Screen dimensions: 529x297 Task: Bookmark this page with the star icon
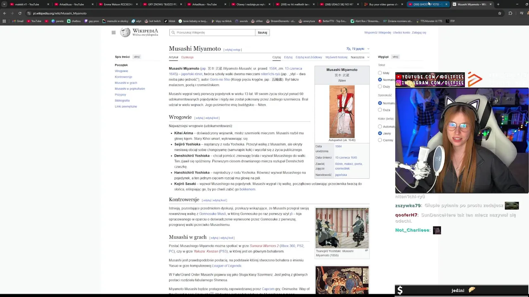(x=500, y=13)
